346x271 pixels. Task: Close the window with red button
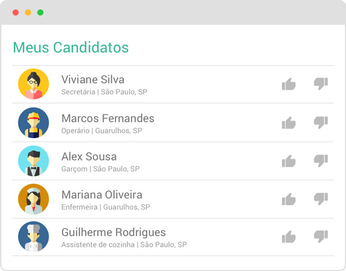click(x=15, y=12)
